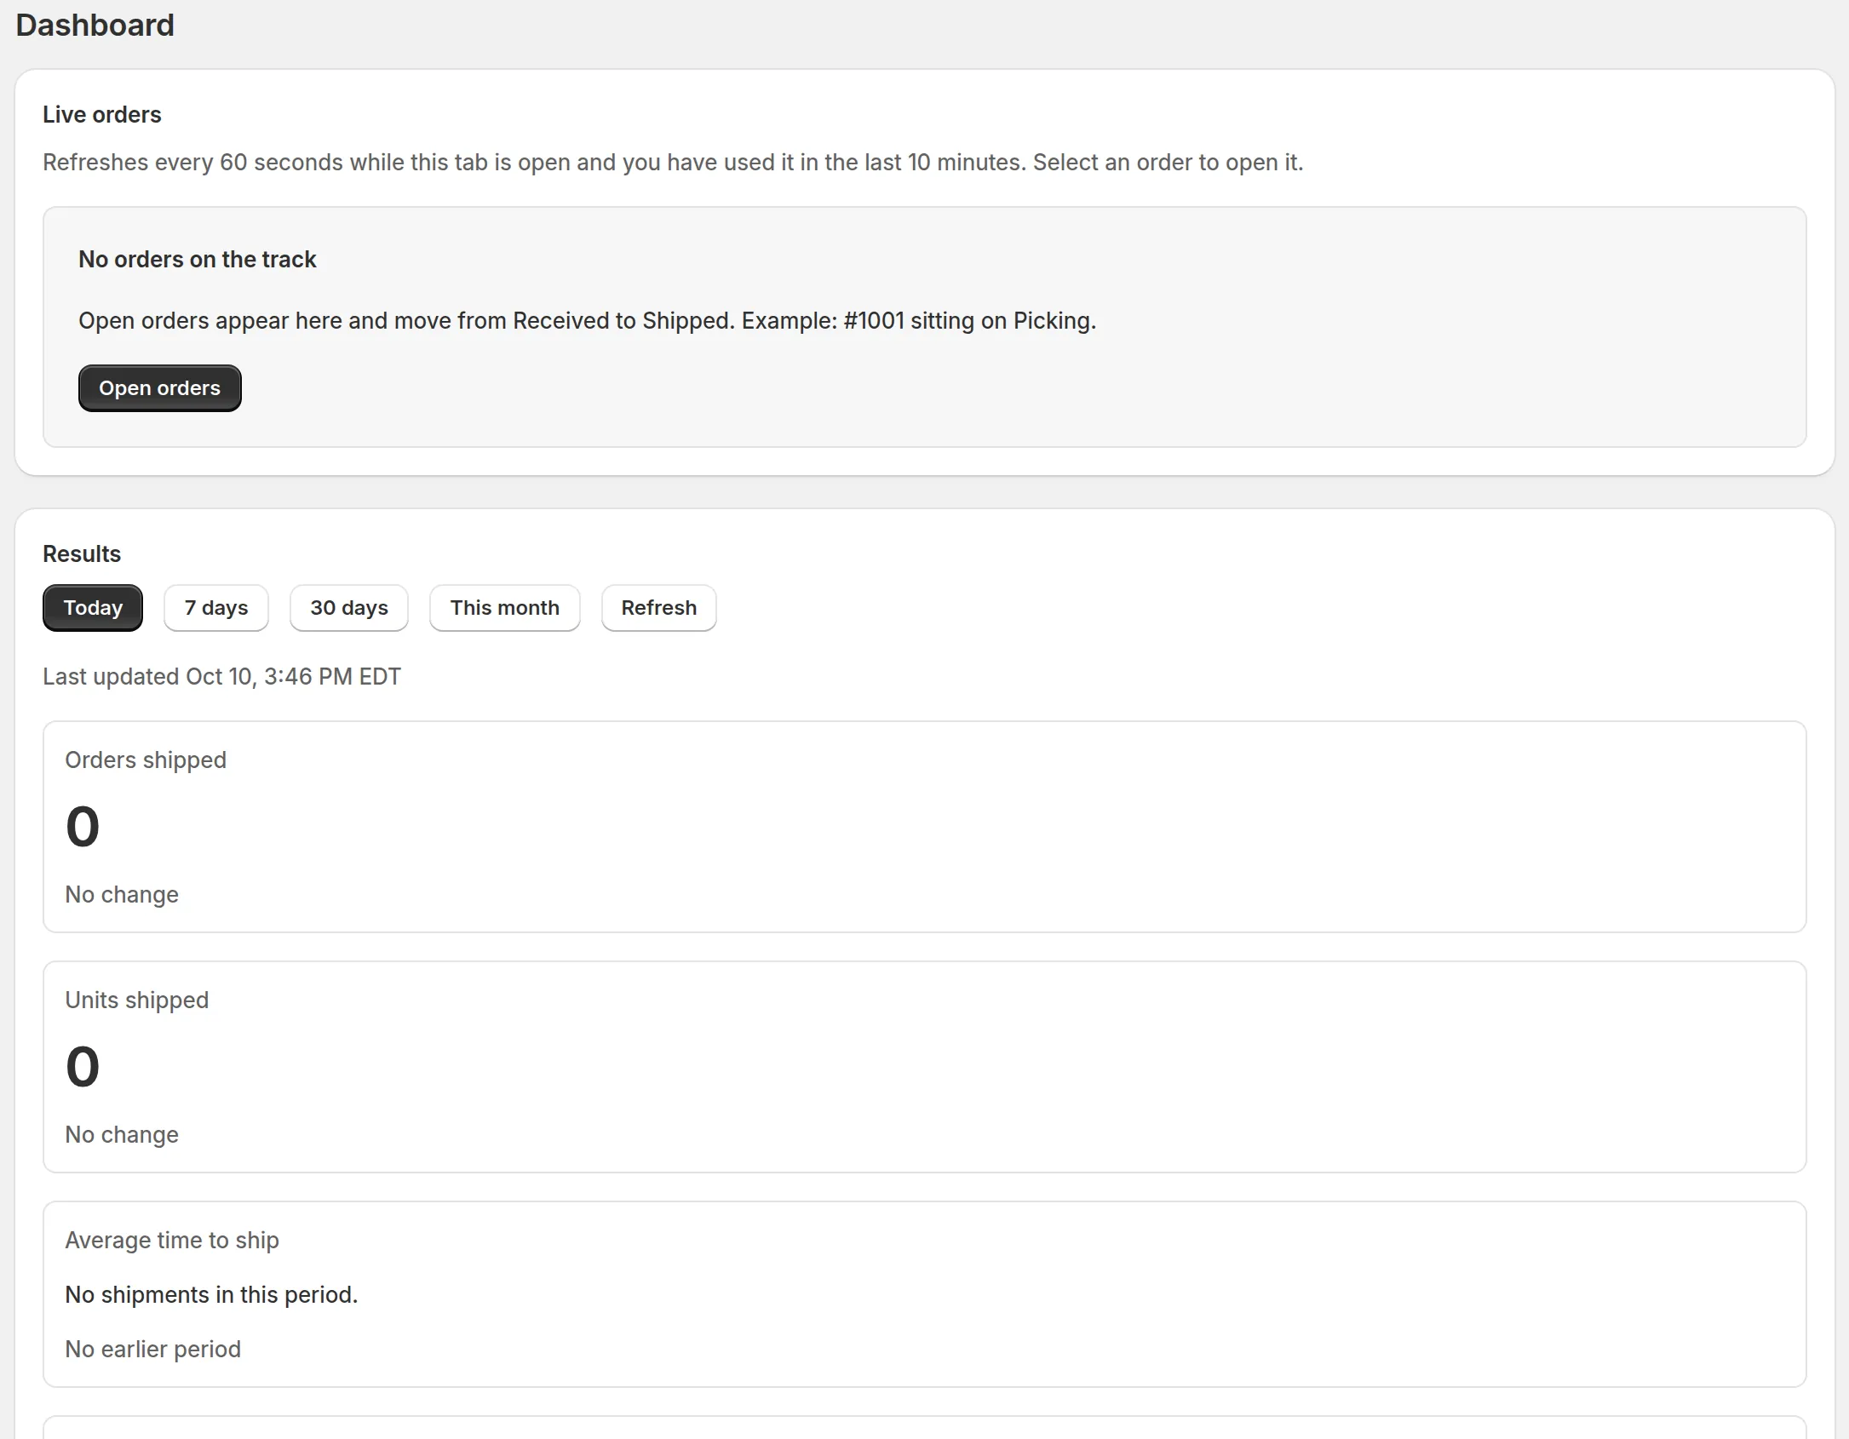Select the Units shipped metric label

tap(137, 1000)
